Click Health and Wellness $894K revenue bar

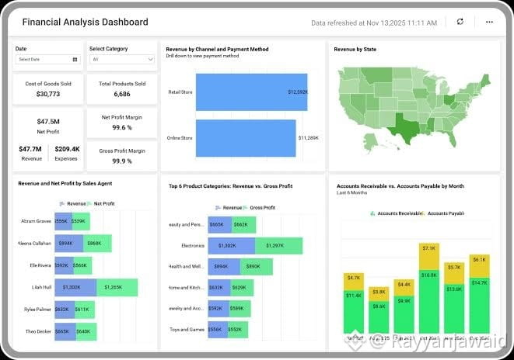click(x=224, y=267)
